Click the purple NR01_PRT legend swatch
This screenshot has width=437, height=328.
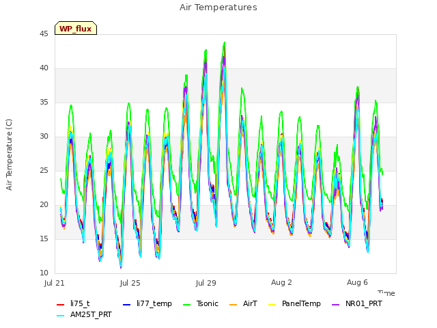coord(336,305)
